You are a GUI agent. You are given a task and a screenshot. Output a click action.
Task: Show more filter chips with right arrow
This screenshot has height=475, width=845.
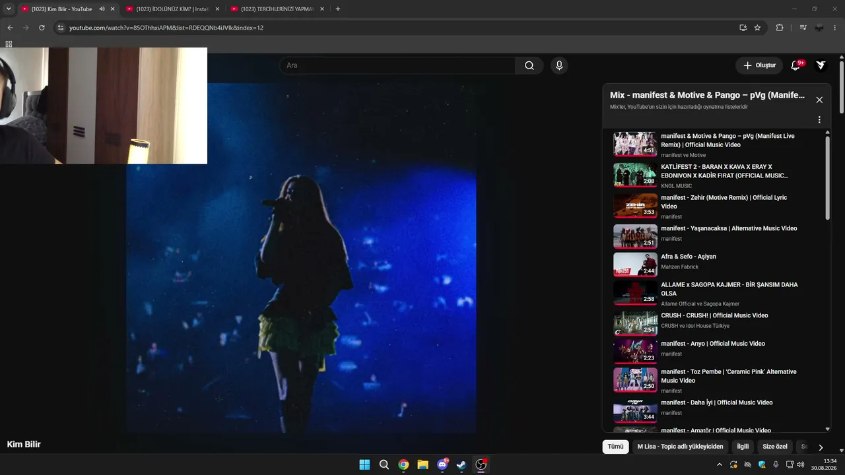[821, 447]
